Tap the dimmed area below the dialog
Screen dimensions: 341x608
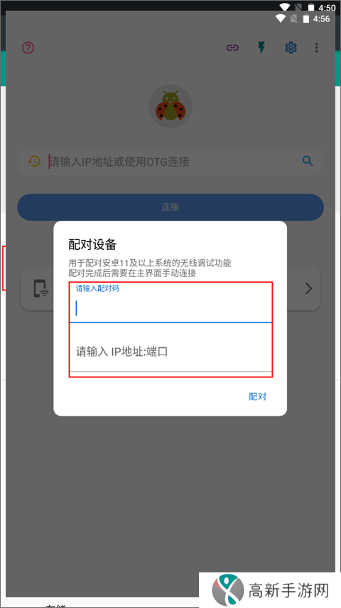170,485
